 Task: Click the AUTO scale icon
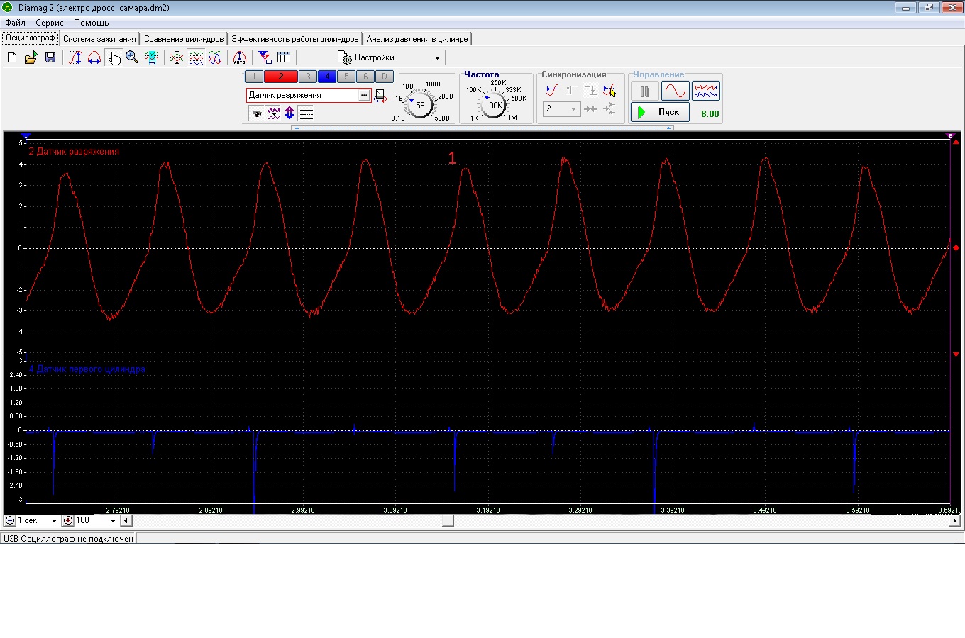coord(240,57)
